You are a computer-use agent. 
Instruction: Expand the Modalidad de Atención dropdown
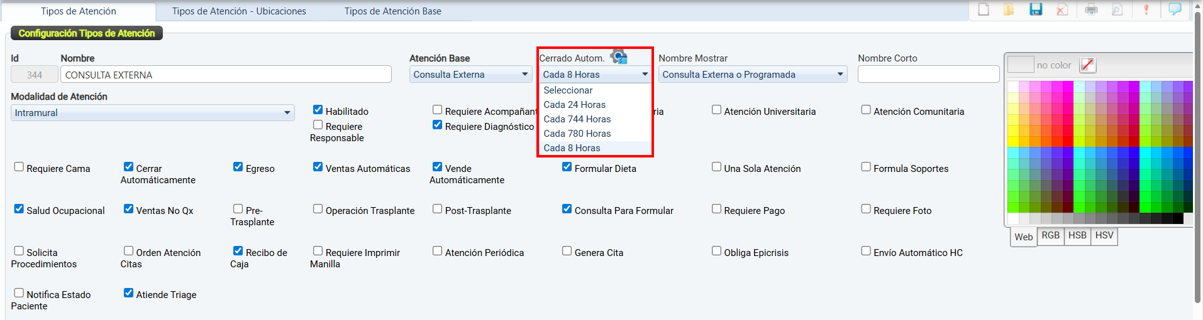[287, 113]
